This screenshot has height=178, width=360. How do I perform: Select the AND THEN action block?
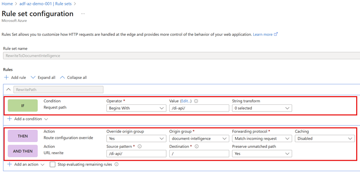coord(23,151)
